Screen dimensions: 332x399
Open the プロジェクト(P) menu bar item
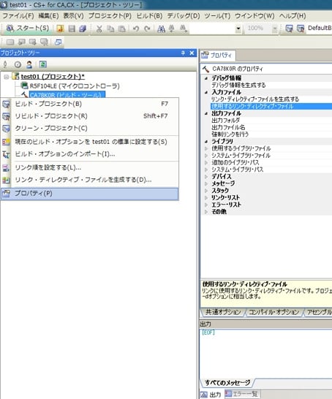tap(110, 16)
